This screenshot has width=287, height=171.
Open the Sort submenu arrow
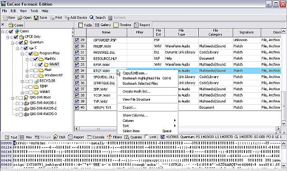[175, 125]
